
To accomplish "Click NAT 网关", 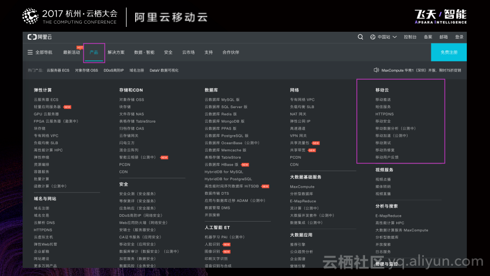I will [x=298, y=114].
